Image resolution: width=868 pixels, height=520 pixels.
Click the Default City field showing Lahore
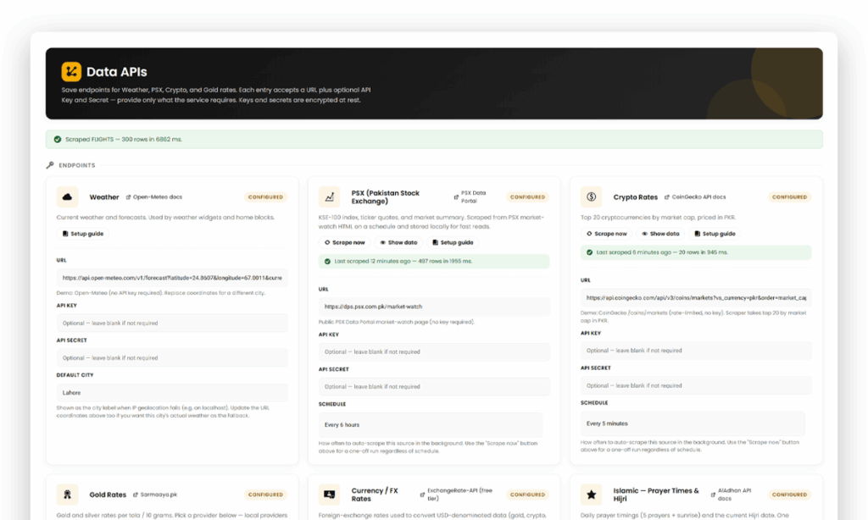point(172,393)
